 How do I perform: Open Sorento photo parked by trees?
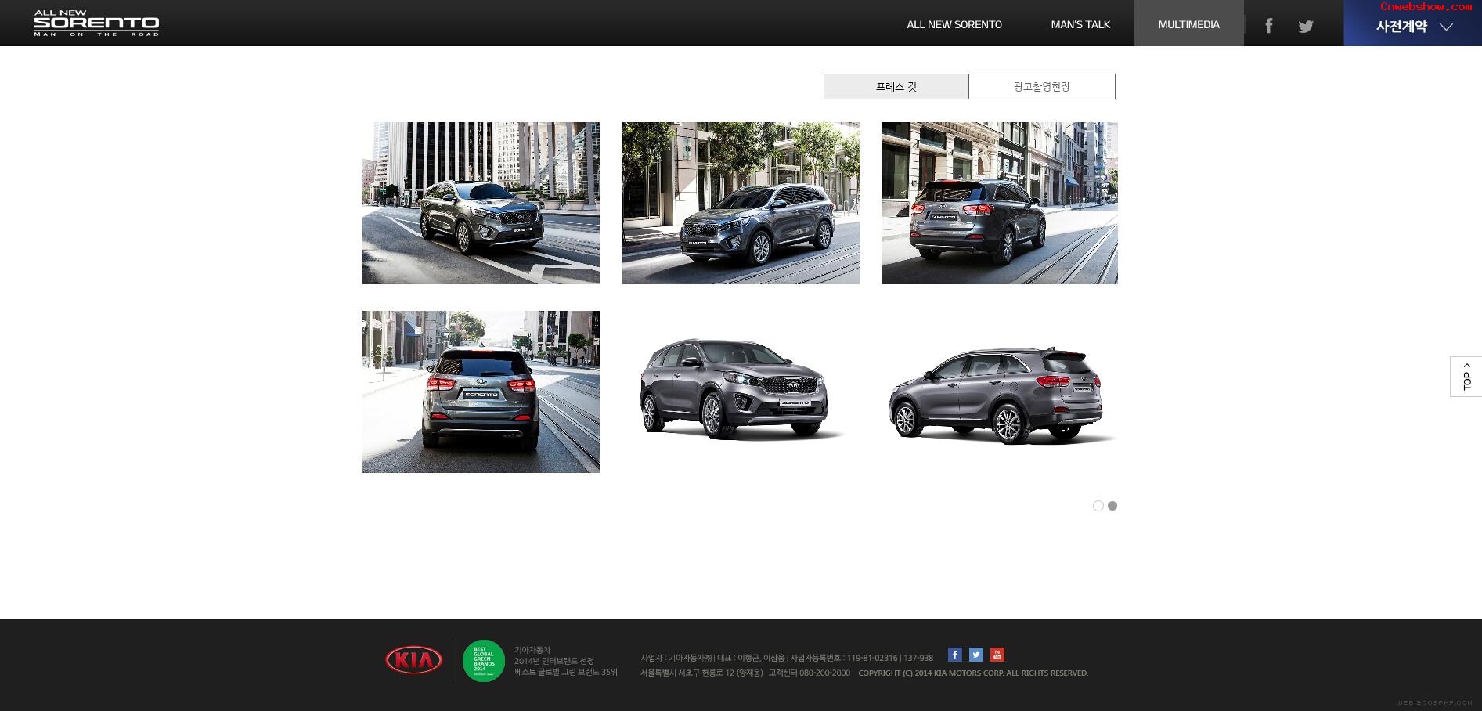pos(741,203)
